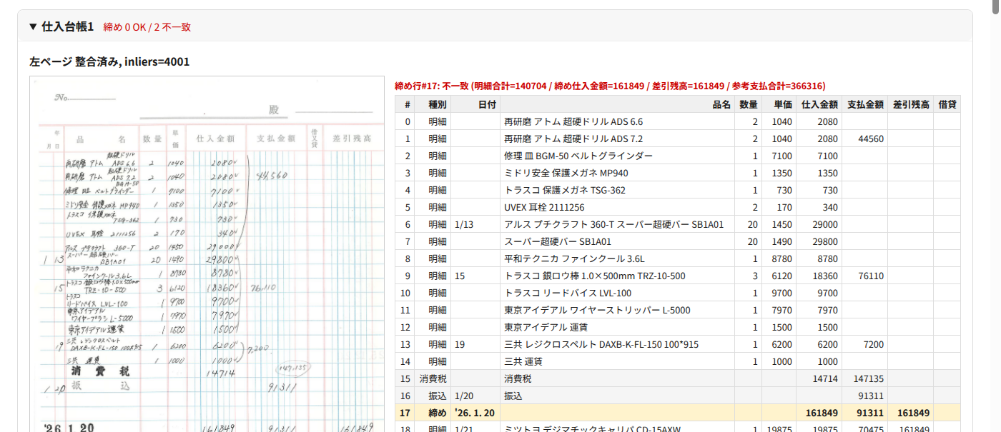Viewport: 1001px width, 432px height.
Task: Click payment amount 76110
Action: coord(865,276)
